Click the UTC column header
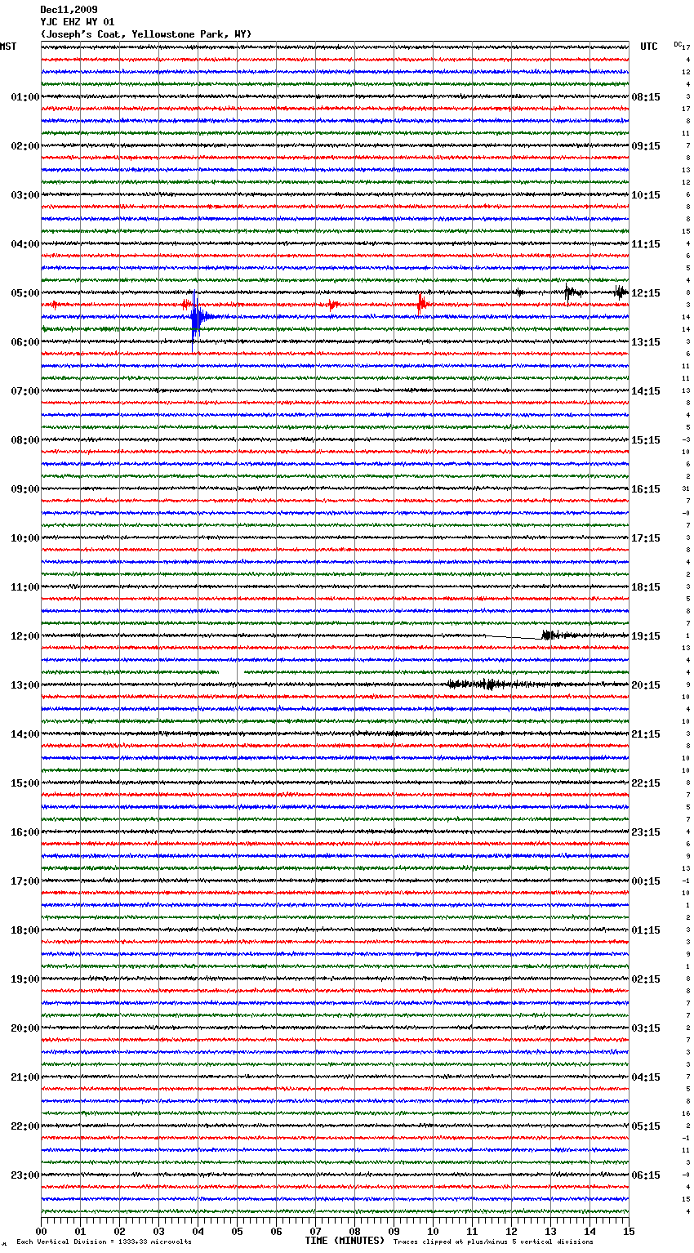The width and height of the screenshot is (694, 1253). point(649,47)
